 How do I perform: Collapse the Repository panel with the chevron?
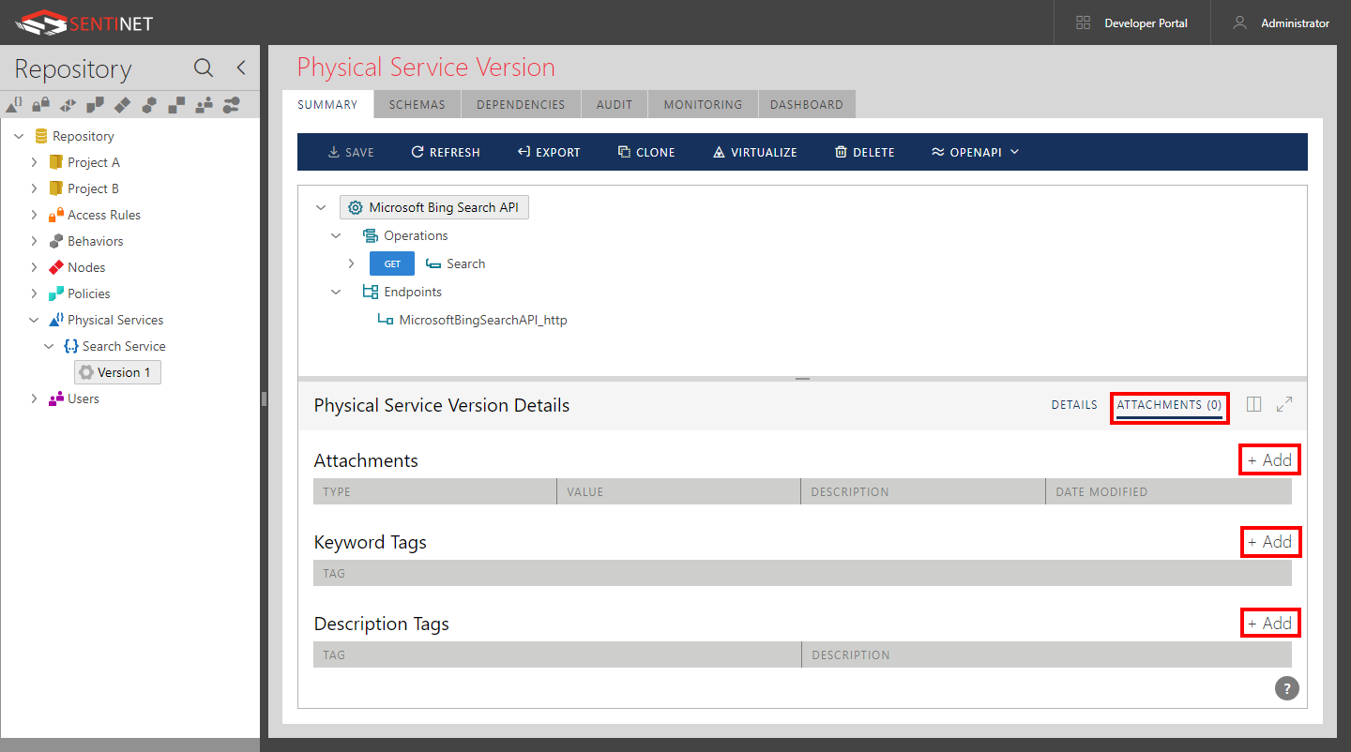241,68
